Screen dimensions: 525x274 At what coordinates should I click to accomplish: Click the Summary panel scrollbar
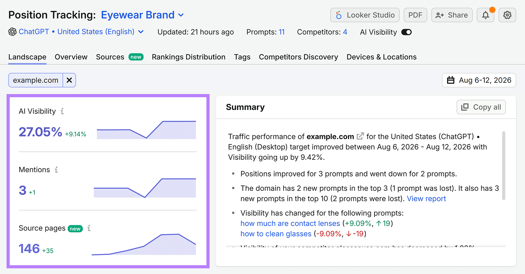(504, 166)
